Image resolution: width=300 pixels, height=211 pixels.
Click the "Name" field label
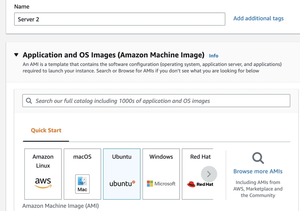[x=22, y=6]
